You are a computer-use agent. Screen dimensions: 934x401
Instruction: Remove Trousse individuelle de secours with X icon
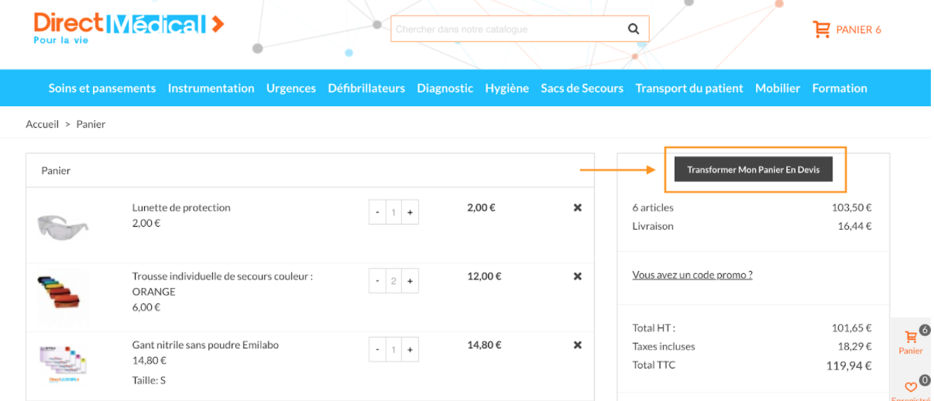578,276
